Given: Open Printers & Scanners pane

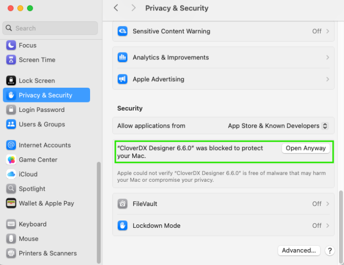Looking at the screenshot, I should point(47,253).
